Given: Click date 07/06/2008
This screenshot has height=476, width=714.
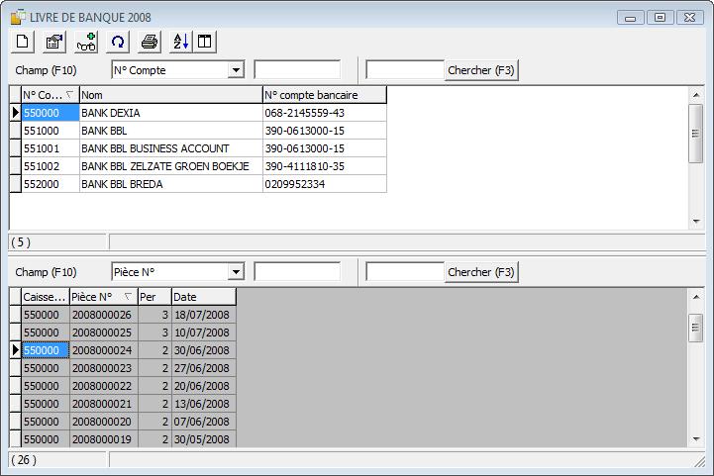Looking at the screenshot, I should 204,421.
